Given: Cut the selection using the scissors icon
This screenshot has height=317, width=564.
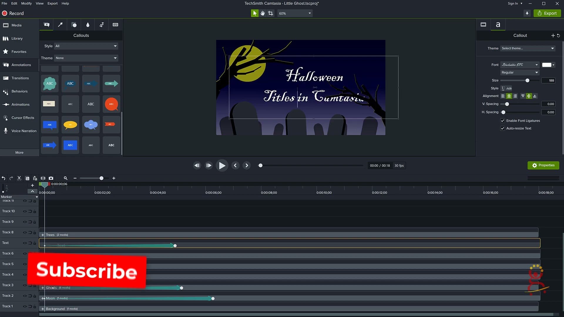Looking at the screenshot, I should (x=19, y=178).
